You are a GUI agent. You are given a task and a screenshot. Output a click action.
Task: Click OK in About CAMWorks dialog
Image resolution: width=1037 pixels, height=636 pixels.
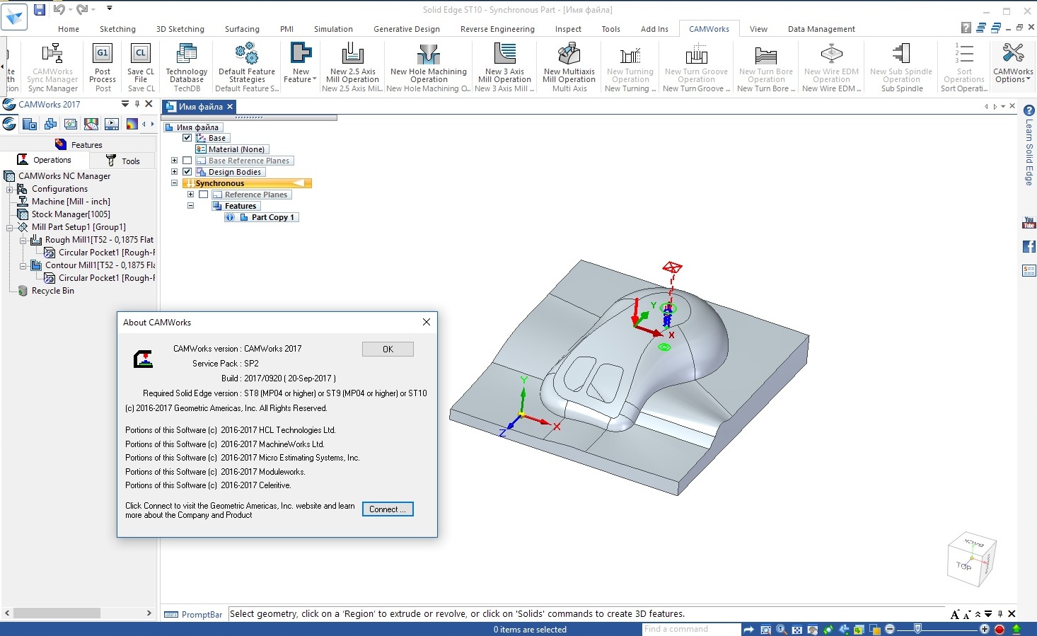tap(388, 349)
